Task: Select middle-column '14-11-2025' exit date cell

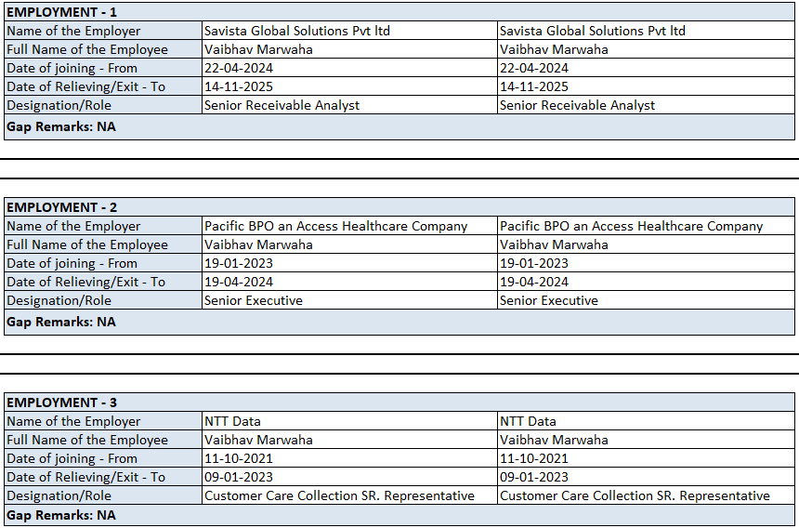Action: 349,86
